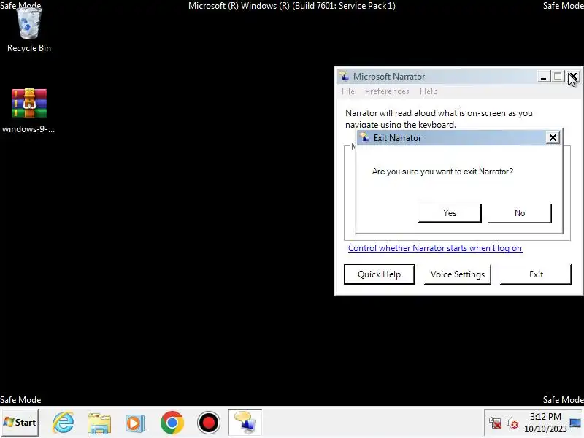Open the clock showing 3:12 PM
The image size is (584, 438).
(545, 423)
